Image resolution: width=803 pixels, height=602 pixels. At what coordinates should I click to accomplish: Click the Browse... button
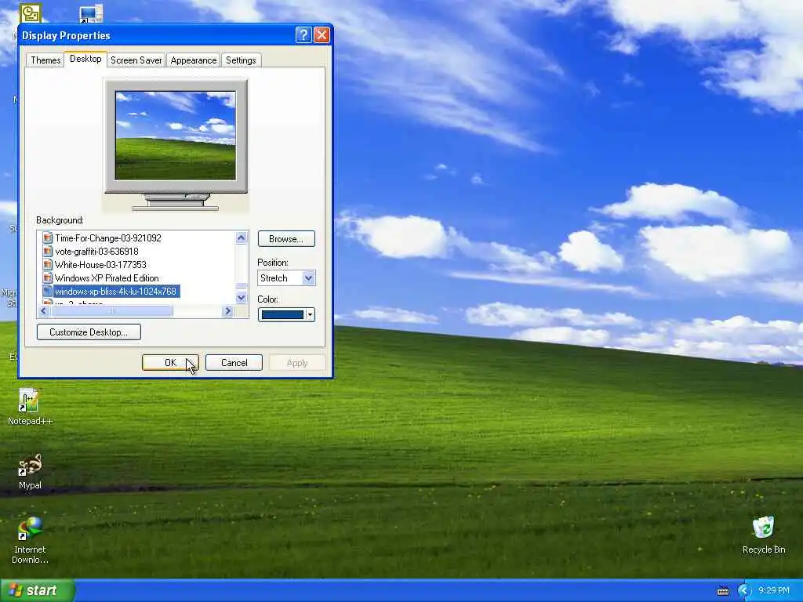(286, 239)
